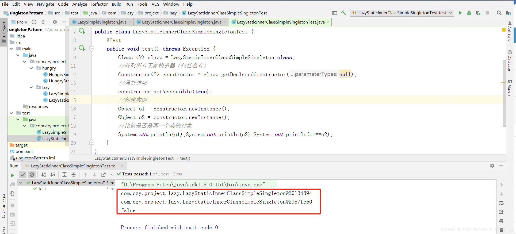Toggle show ignored tests icon
Screen dimensions: 516x234
pyautogui.click(x=32, y=175)
